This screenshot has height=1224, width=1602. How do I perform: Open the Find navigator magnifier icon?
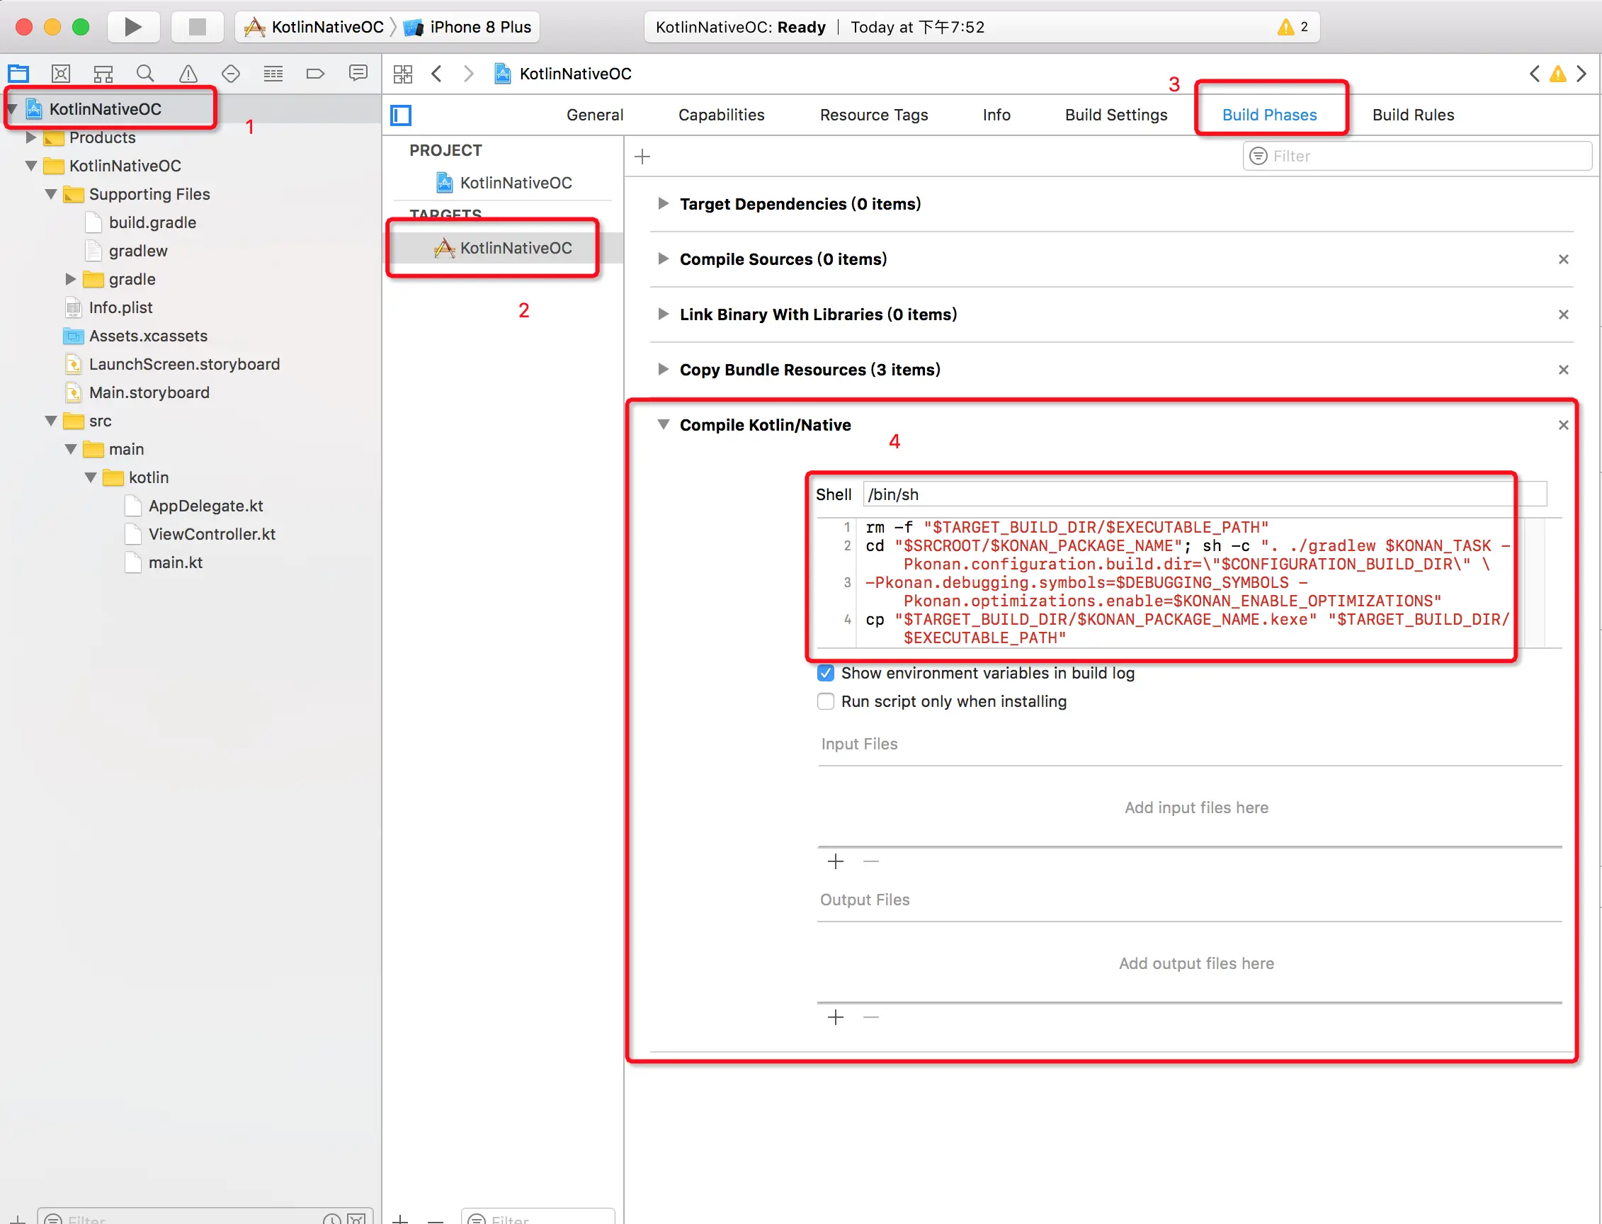145,74
